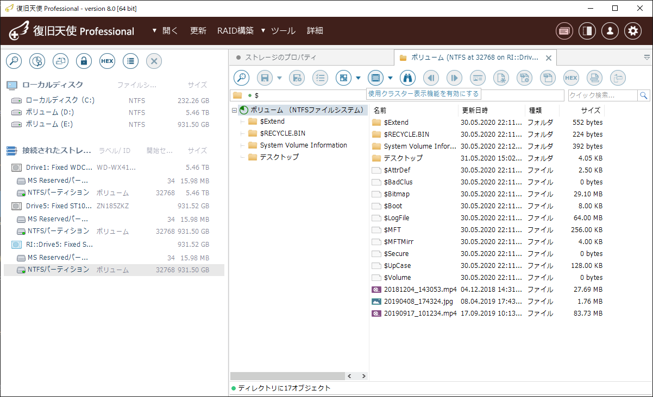Open the 開く menu
Screen dimensions: 653x397
click(170, 31)
